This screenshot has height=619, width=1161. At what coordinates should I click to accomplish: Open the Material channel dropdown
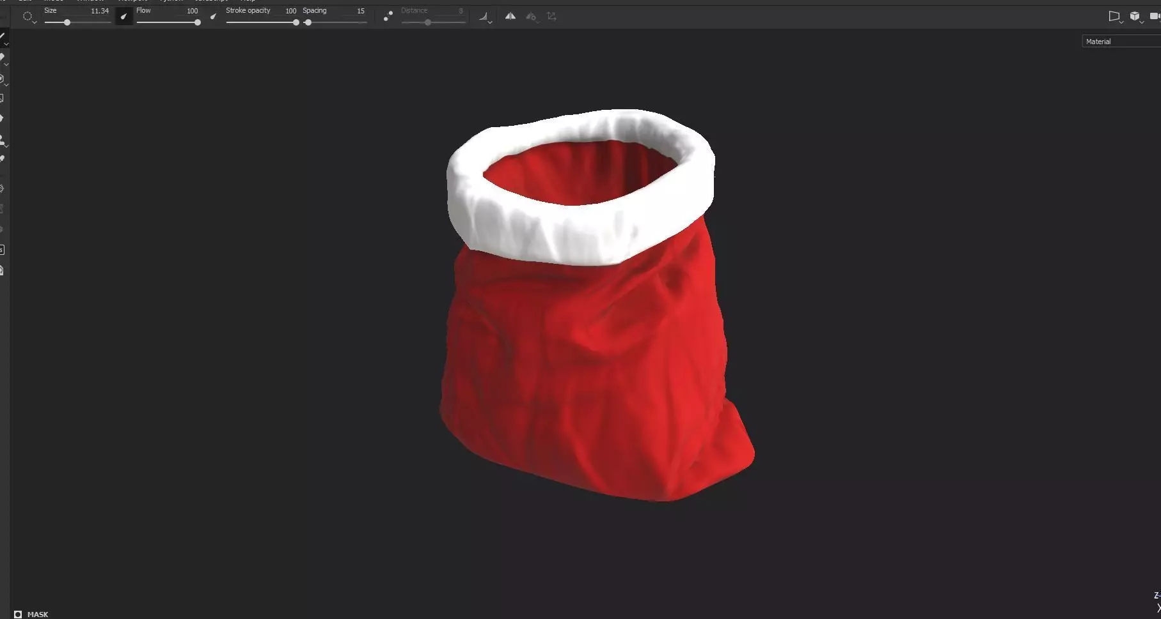click(1121, 42)
